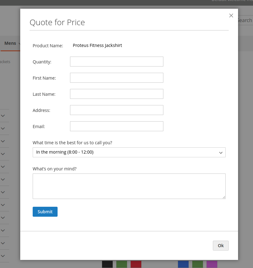The width and height of the screenshot is (253, 268).
Task: Click the Search box behind the dialog
Action: click(246, 20)
